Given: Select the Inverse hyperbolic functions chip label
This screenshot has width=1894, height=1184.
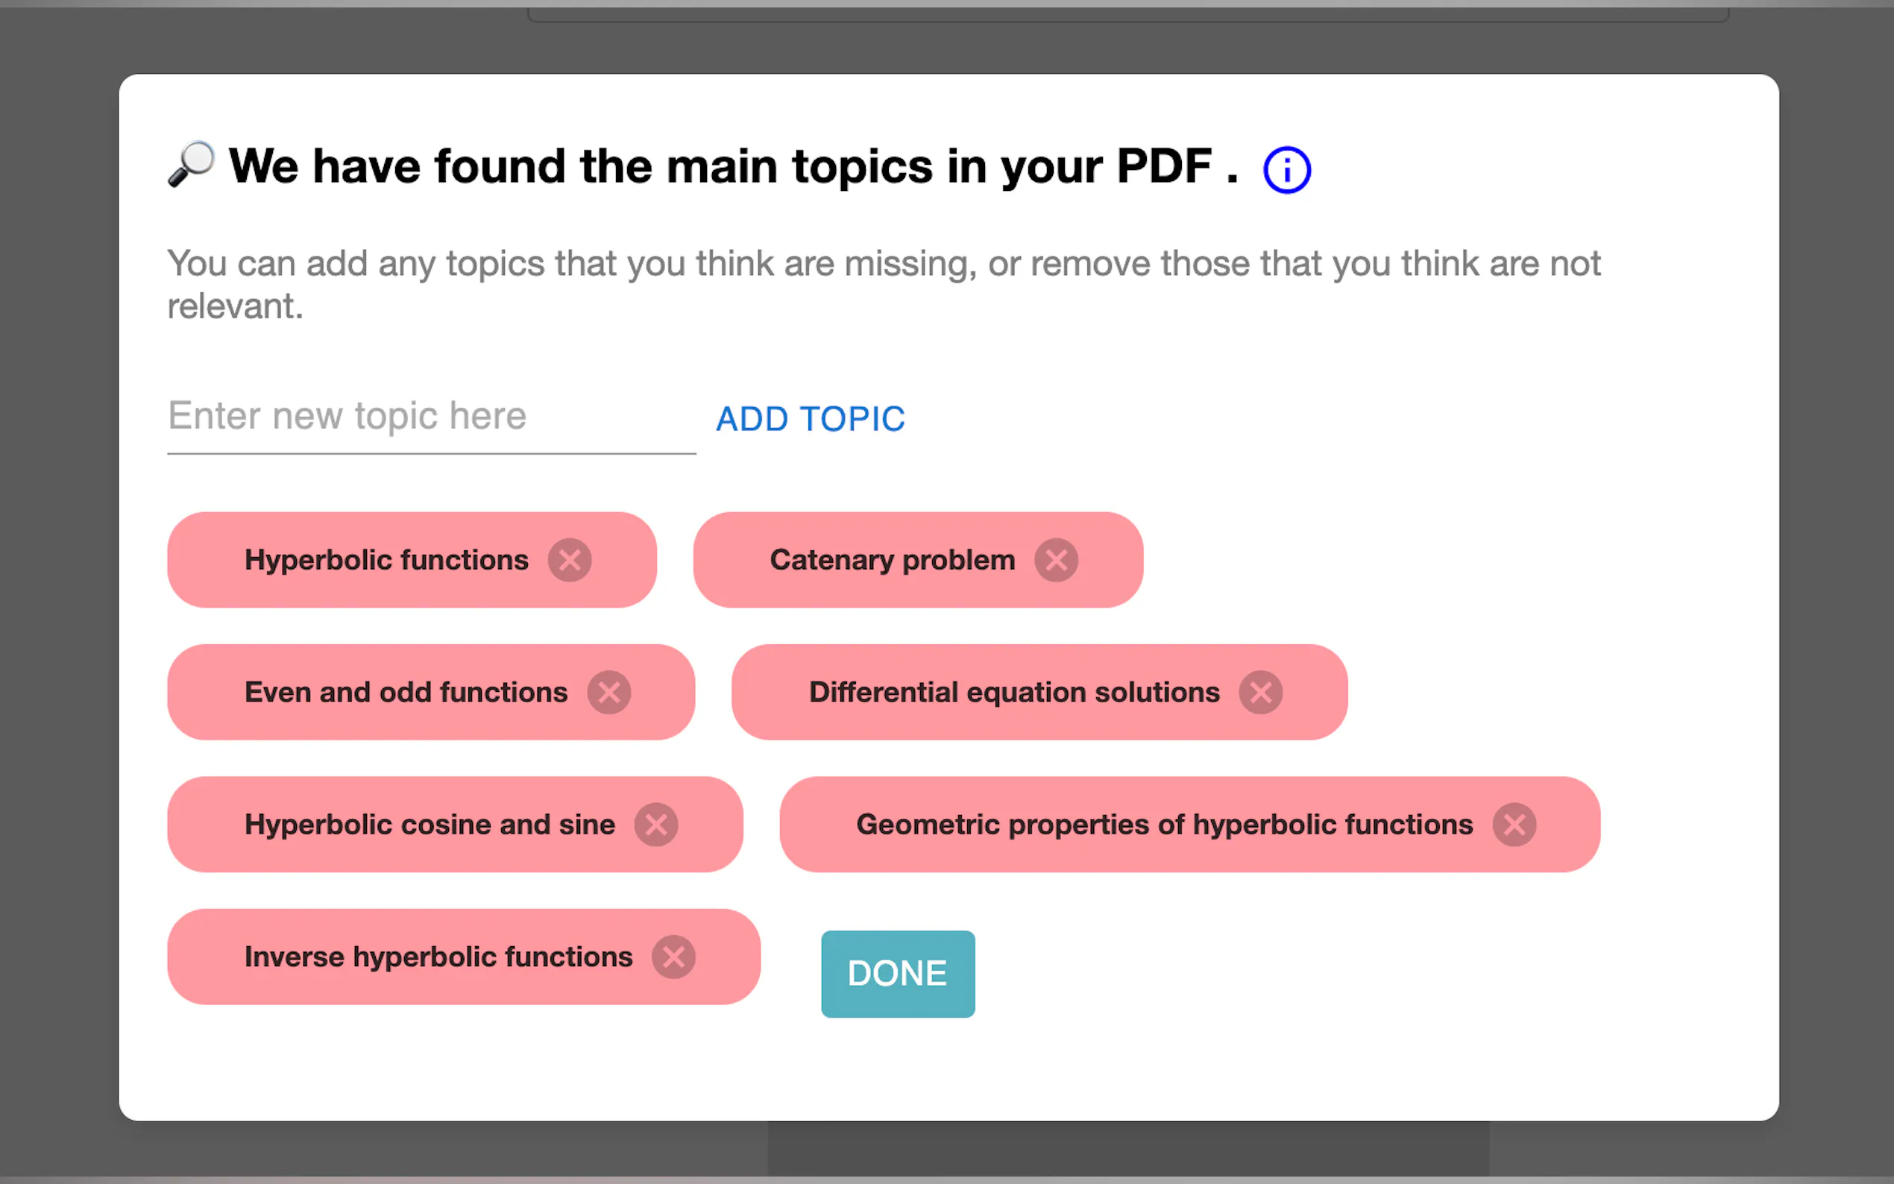Looking at the screenshot, I should point(438,957).
